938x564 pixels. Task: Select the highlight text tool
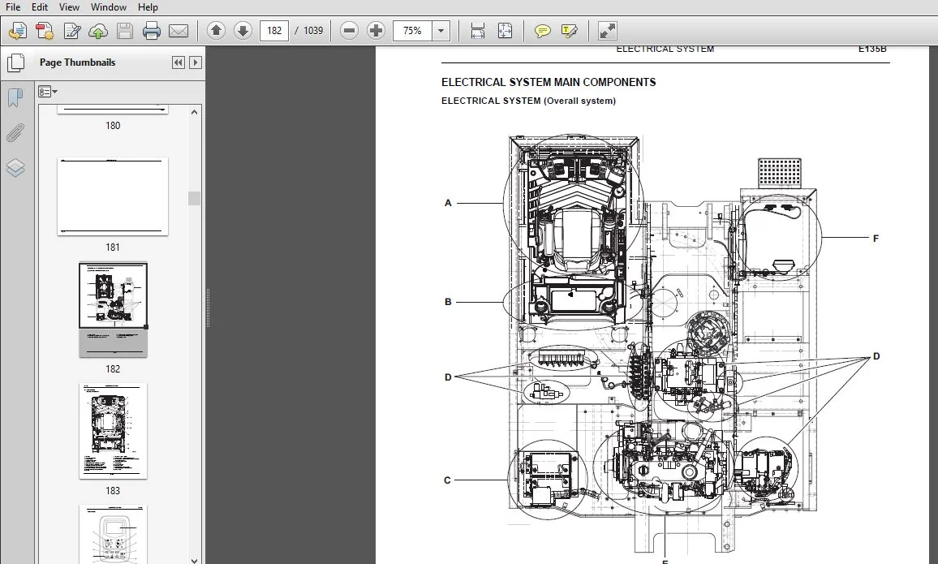click(569, 31)
